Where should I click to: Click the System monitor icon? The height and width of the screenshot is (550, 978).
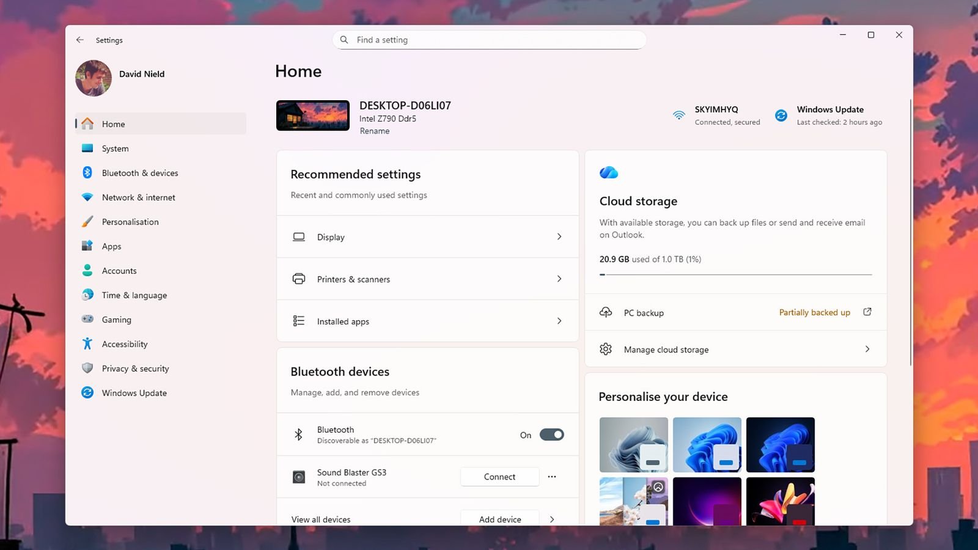pos(87,148)
